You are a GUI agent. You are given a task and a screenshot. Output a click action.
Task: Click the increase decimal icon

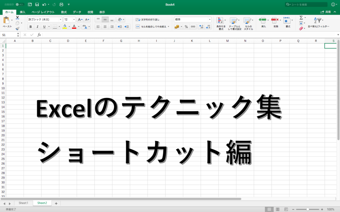(x=202, y=26)
